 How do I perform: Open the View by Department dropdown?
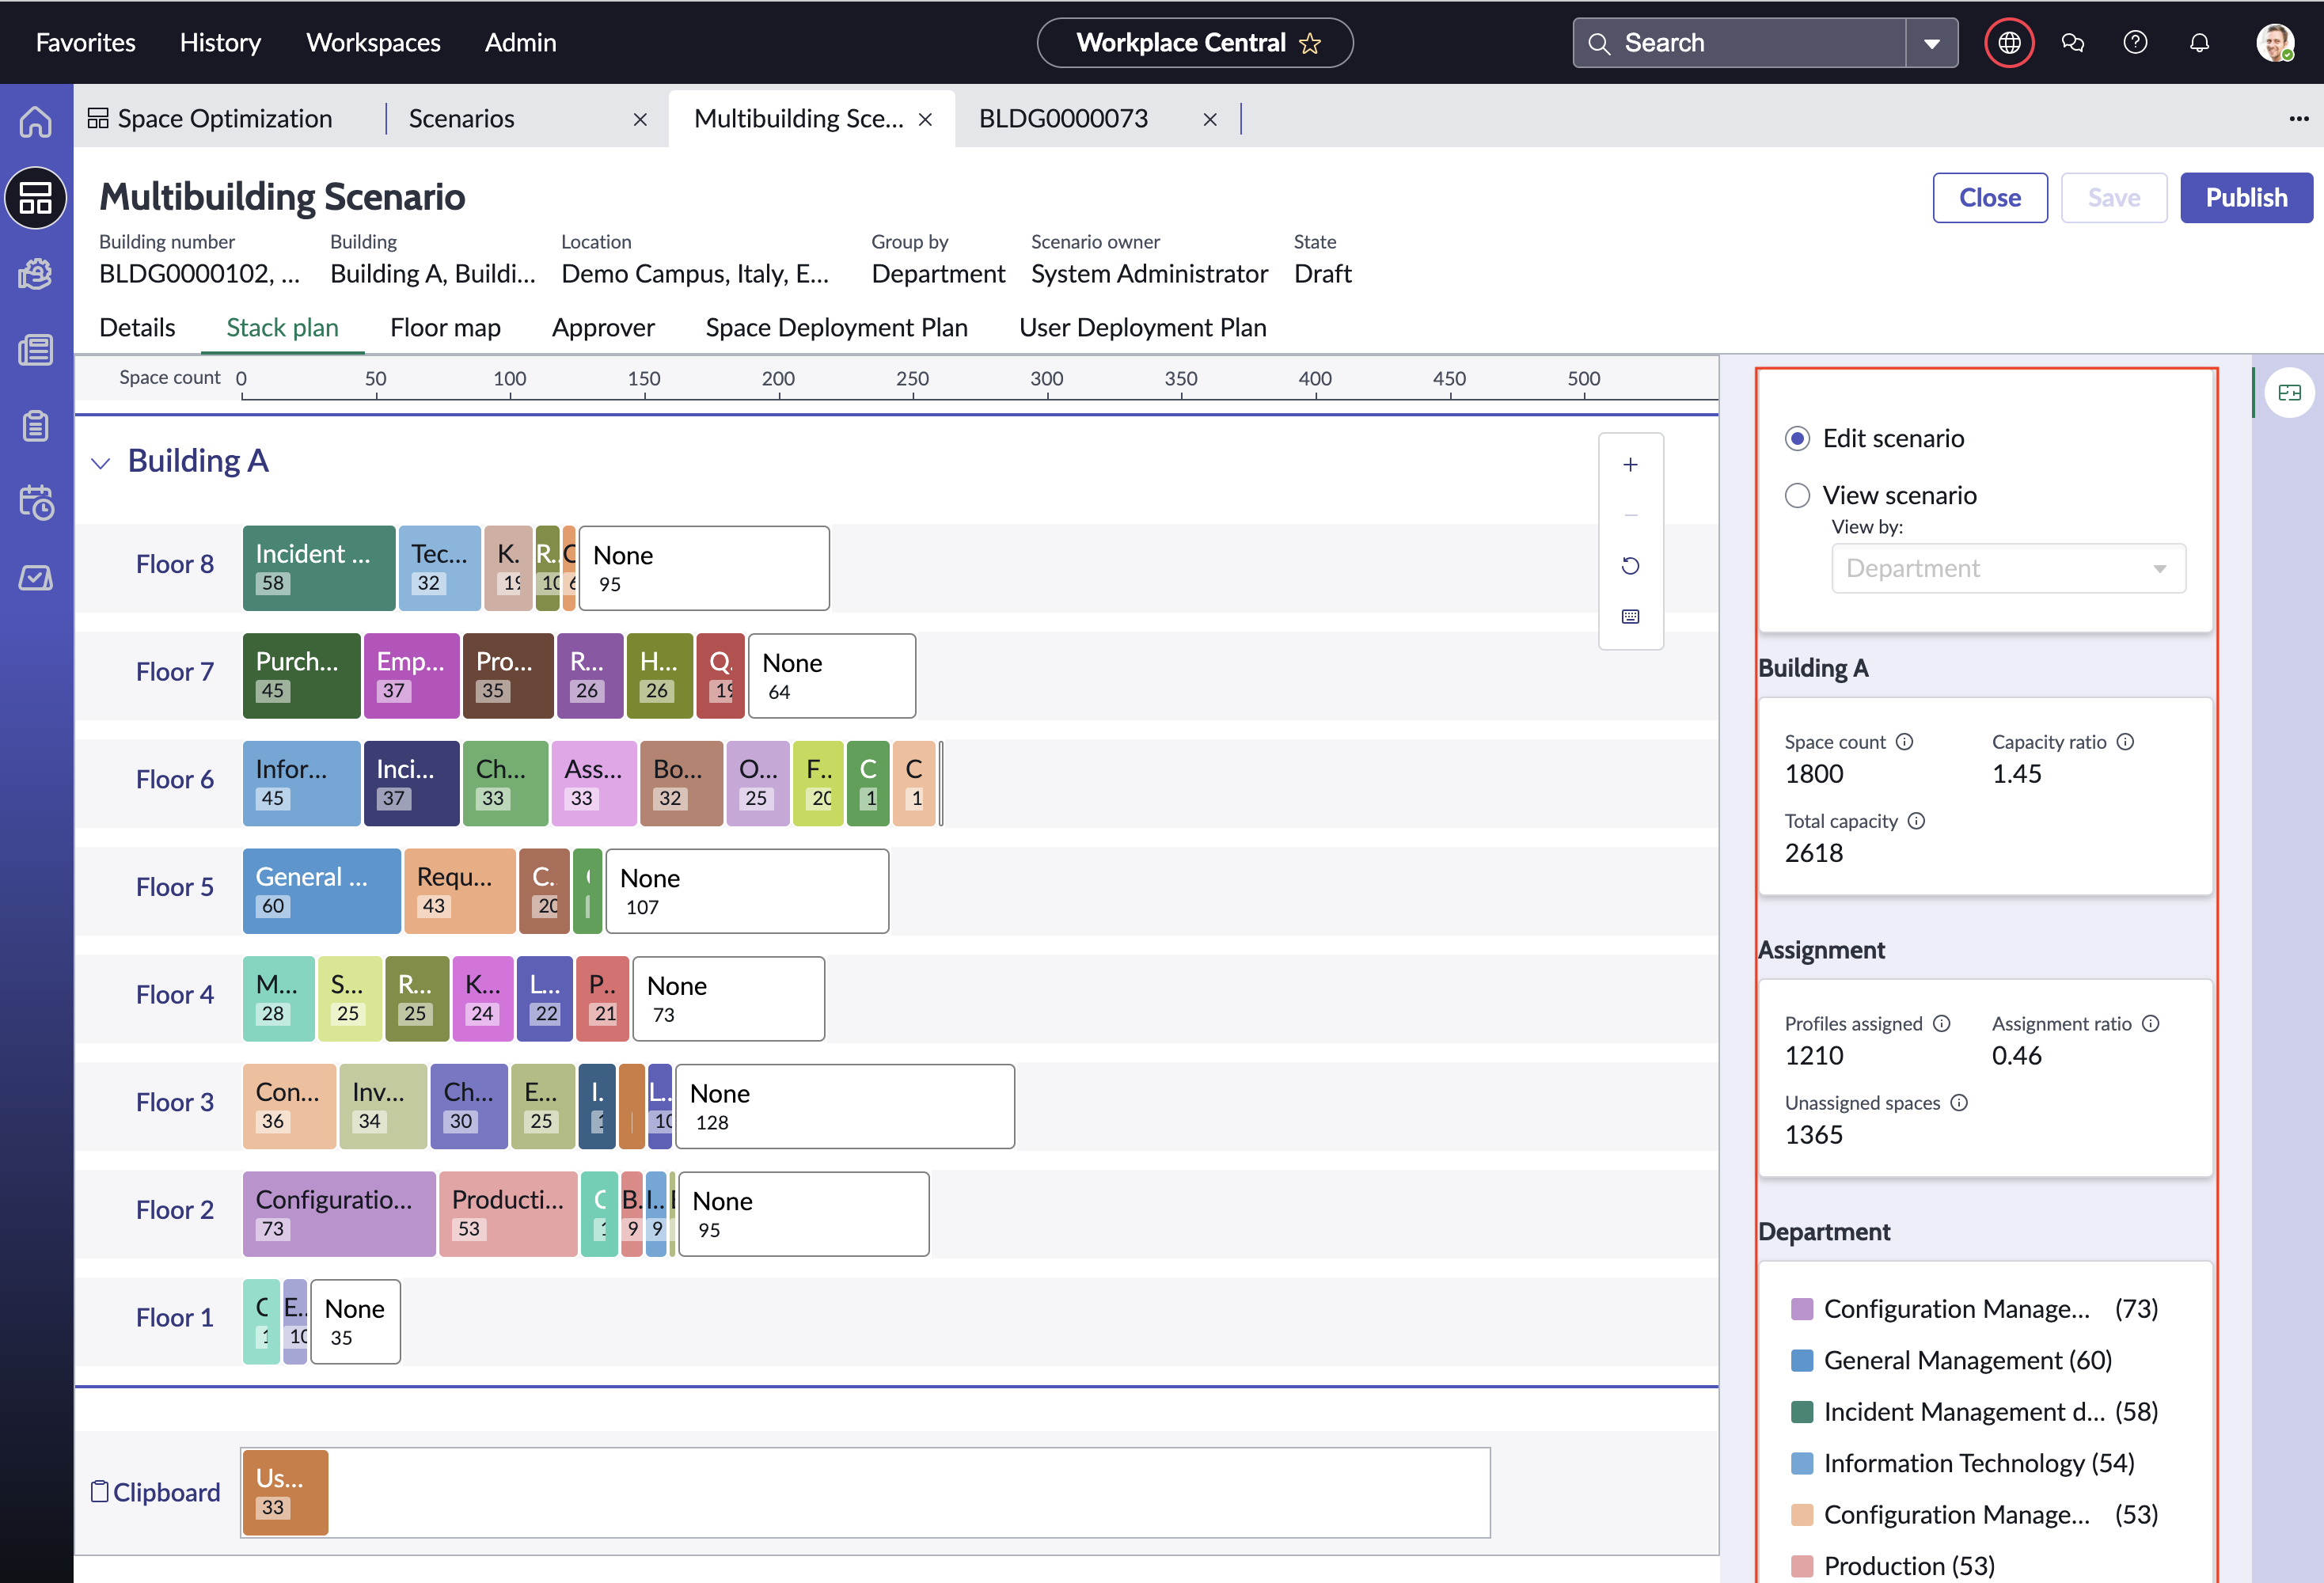tap(2007, 569)
